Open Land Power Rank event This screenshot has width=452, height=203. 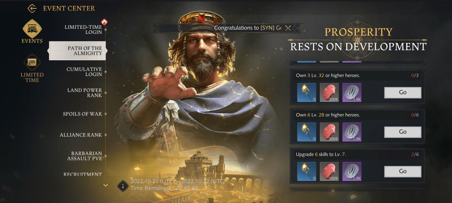(x=85, y=93)
